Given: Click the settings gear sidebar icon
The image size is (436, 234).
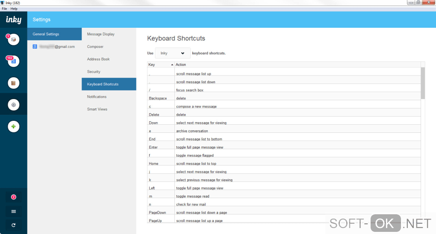Looking at the screenshot, I should (13, 105).
